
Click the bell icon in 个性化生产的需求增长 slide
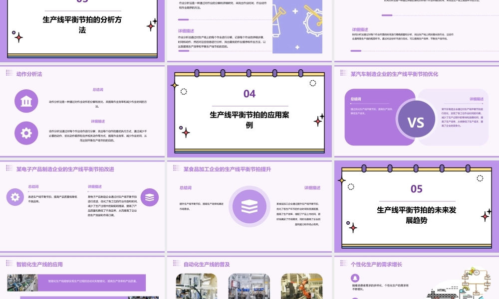coord(355,278)
